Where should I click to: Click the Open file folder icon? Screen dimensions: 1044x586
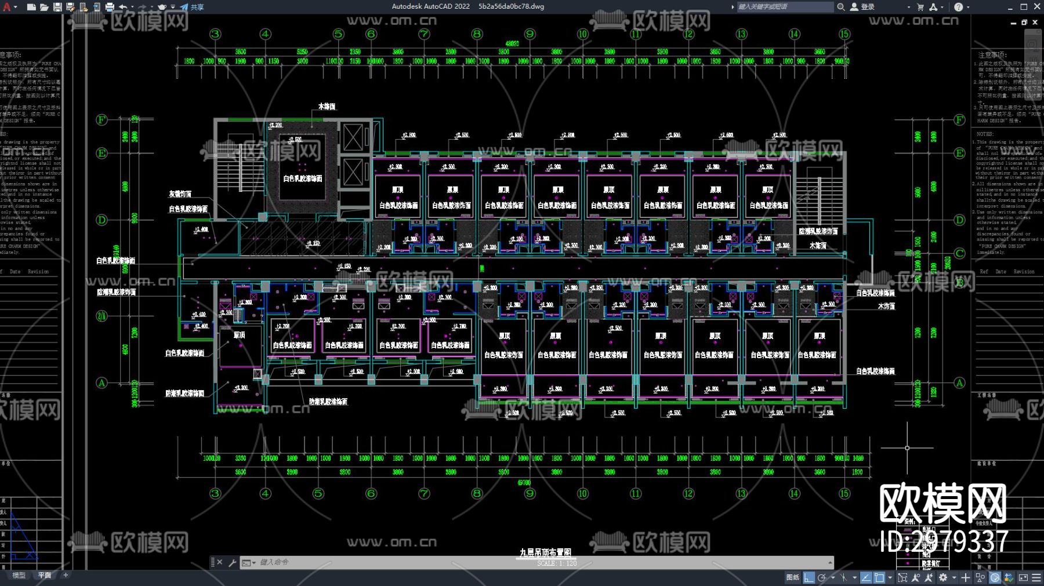(x=44, y=7)
